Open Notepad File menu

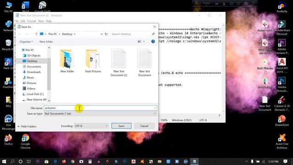16,21
